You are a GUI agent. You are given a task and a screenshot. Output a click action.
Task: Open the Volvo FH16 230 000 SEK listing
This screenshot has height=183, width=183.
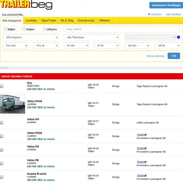point(35,101)
